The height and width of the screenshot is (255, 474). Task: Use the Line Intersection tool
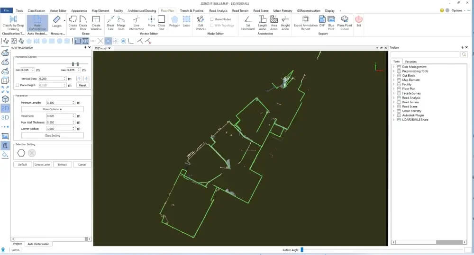(137, 23)
